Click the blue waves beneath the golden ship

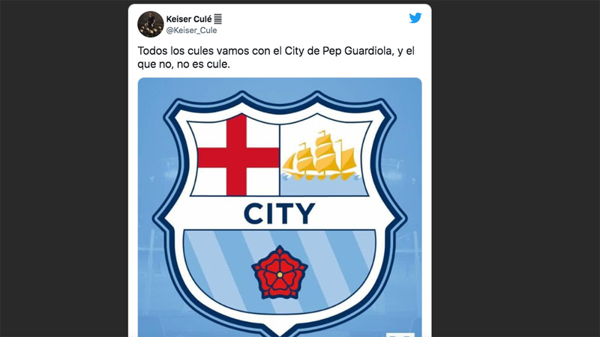pos(322,177)
